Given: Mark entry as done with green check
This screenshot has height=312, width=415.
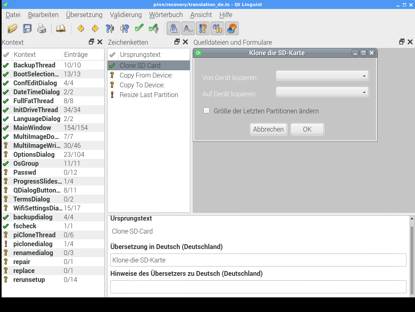Looking at the screenshot, I should pyautogui.click(x=139, y=28).
